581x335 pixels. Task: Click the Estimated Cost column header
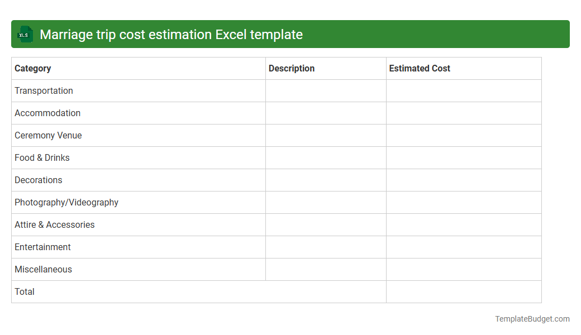(x=420, y=68)
